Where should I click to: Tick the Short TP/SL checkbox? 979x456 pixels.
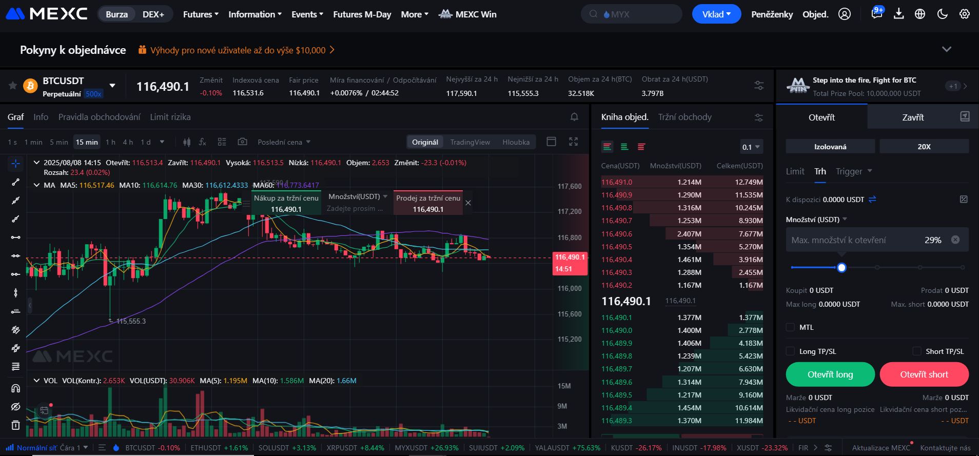[917, 351]
